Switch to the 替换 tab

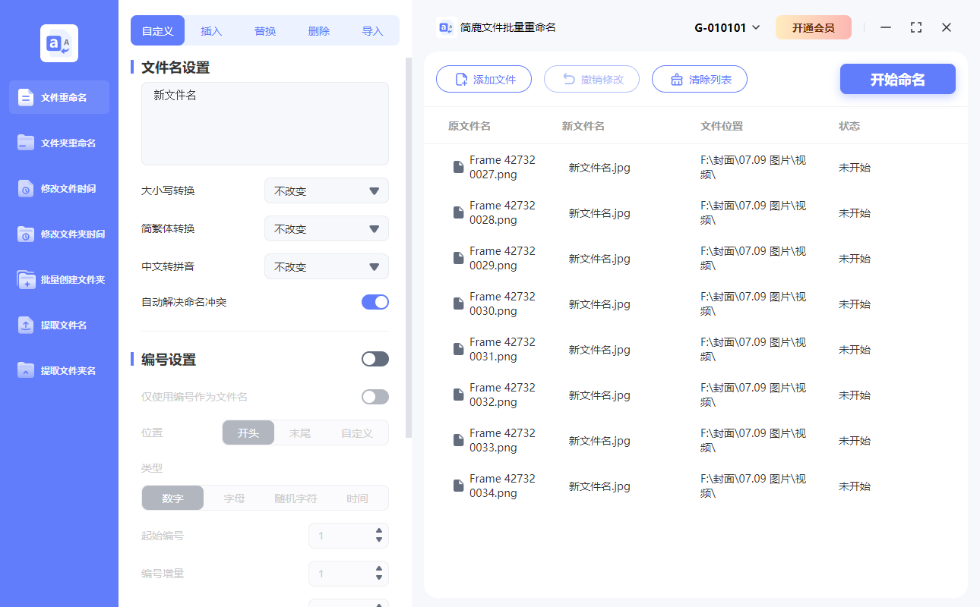265,31
